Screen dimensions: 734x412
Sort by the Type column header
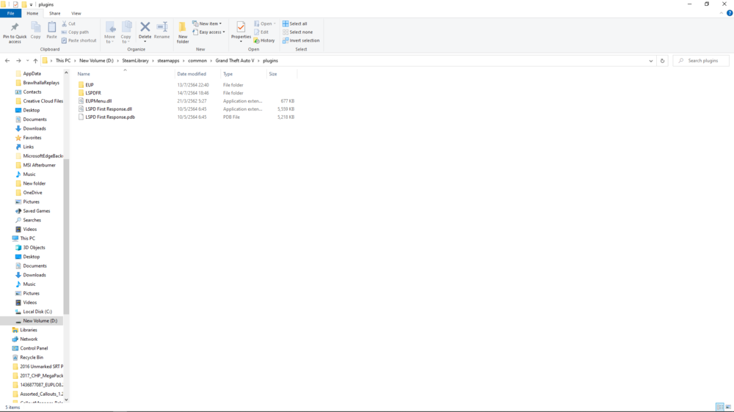point(244,74)
